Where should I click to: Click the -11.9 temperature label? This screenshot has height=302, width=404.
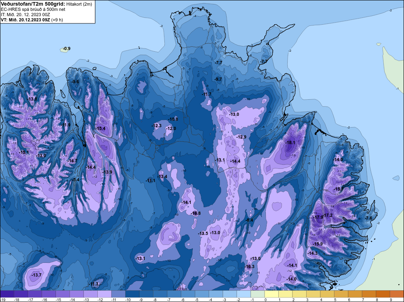pyautogui.click(x=66, y=125)
